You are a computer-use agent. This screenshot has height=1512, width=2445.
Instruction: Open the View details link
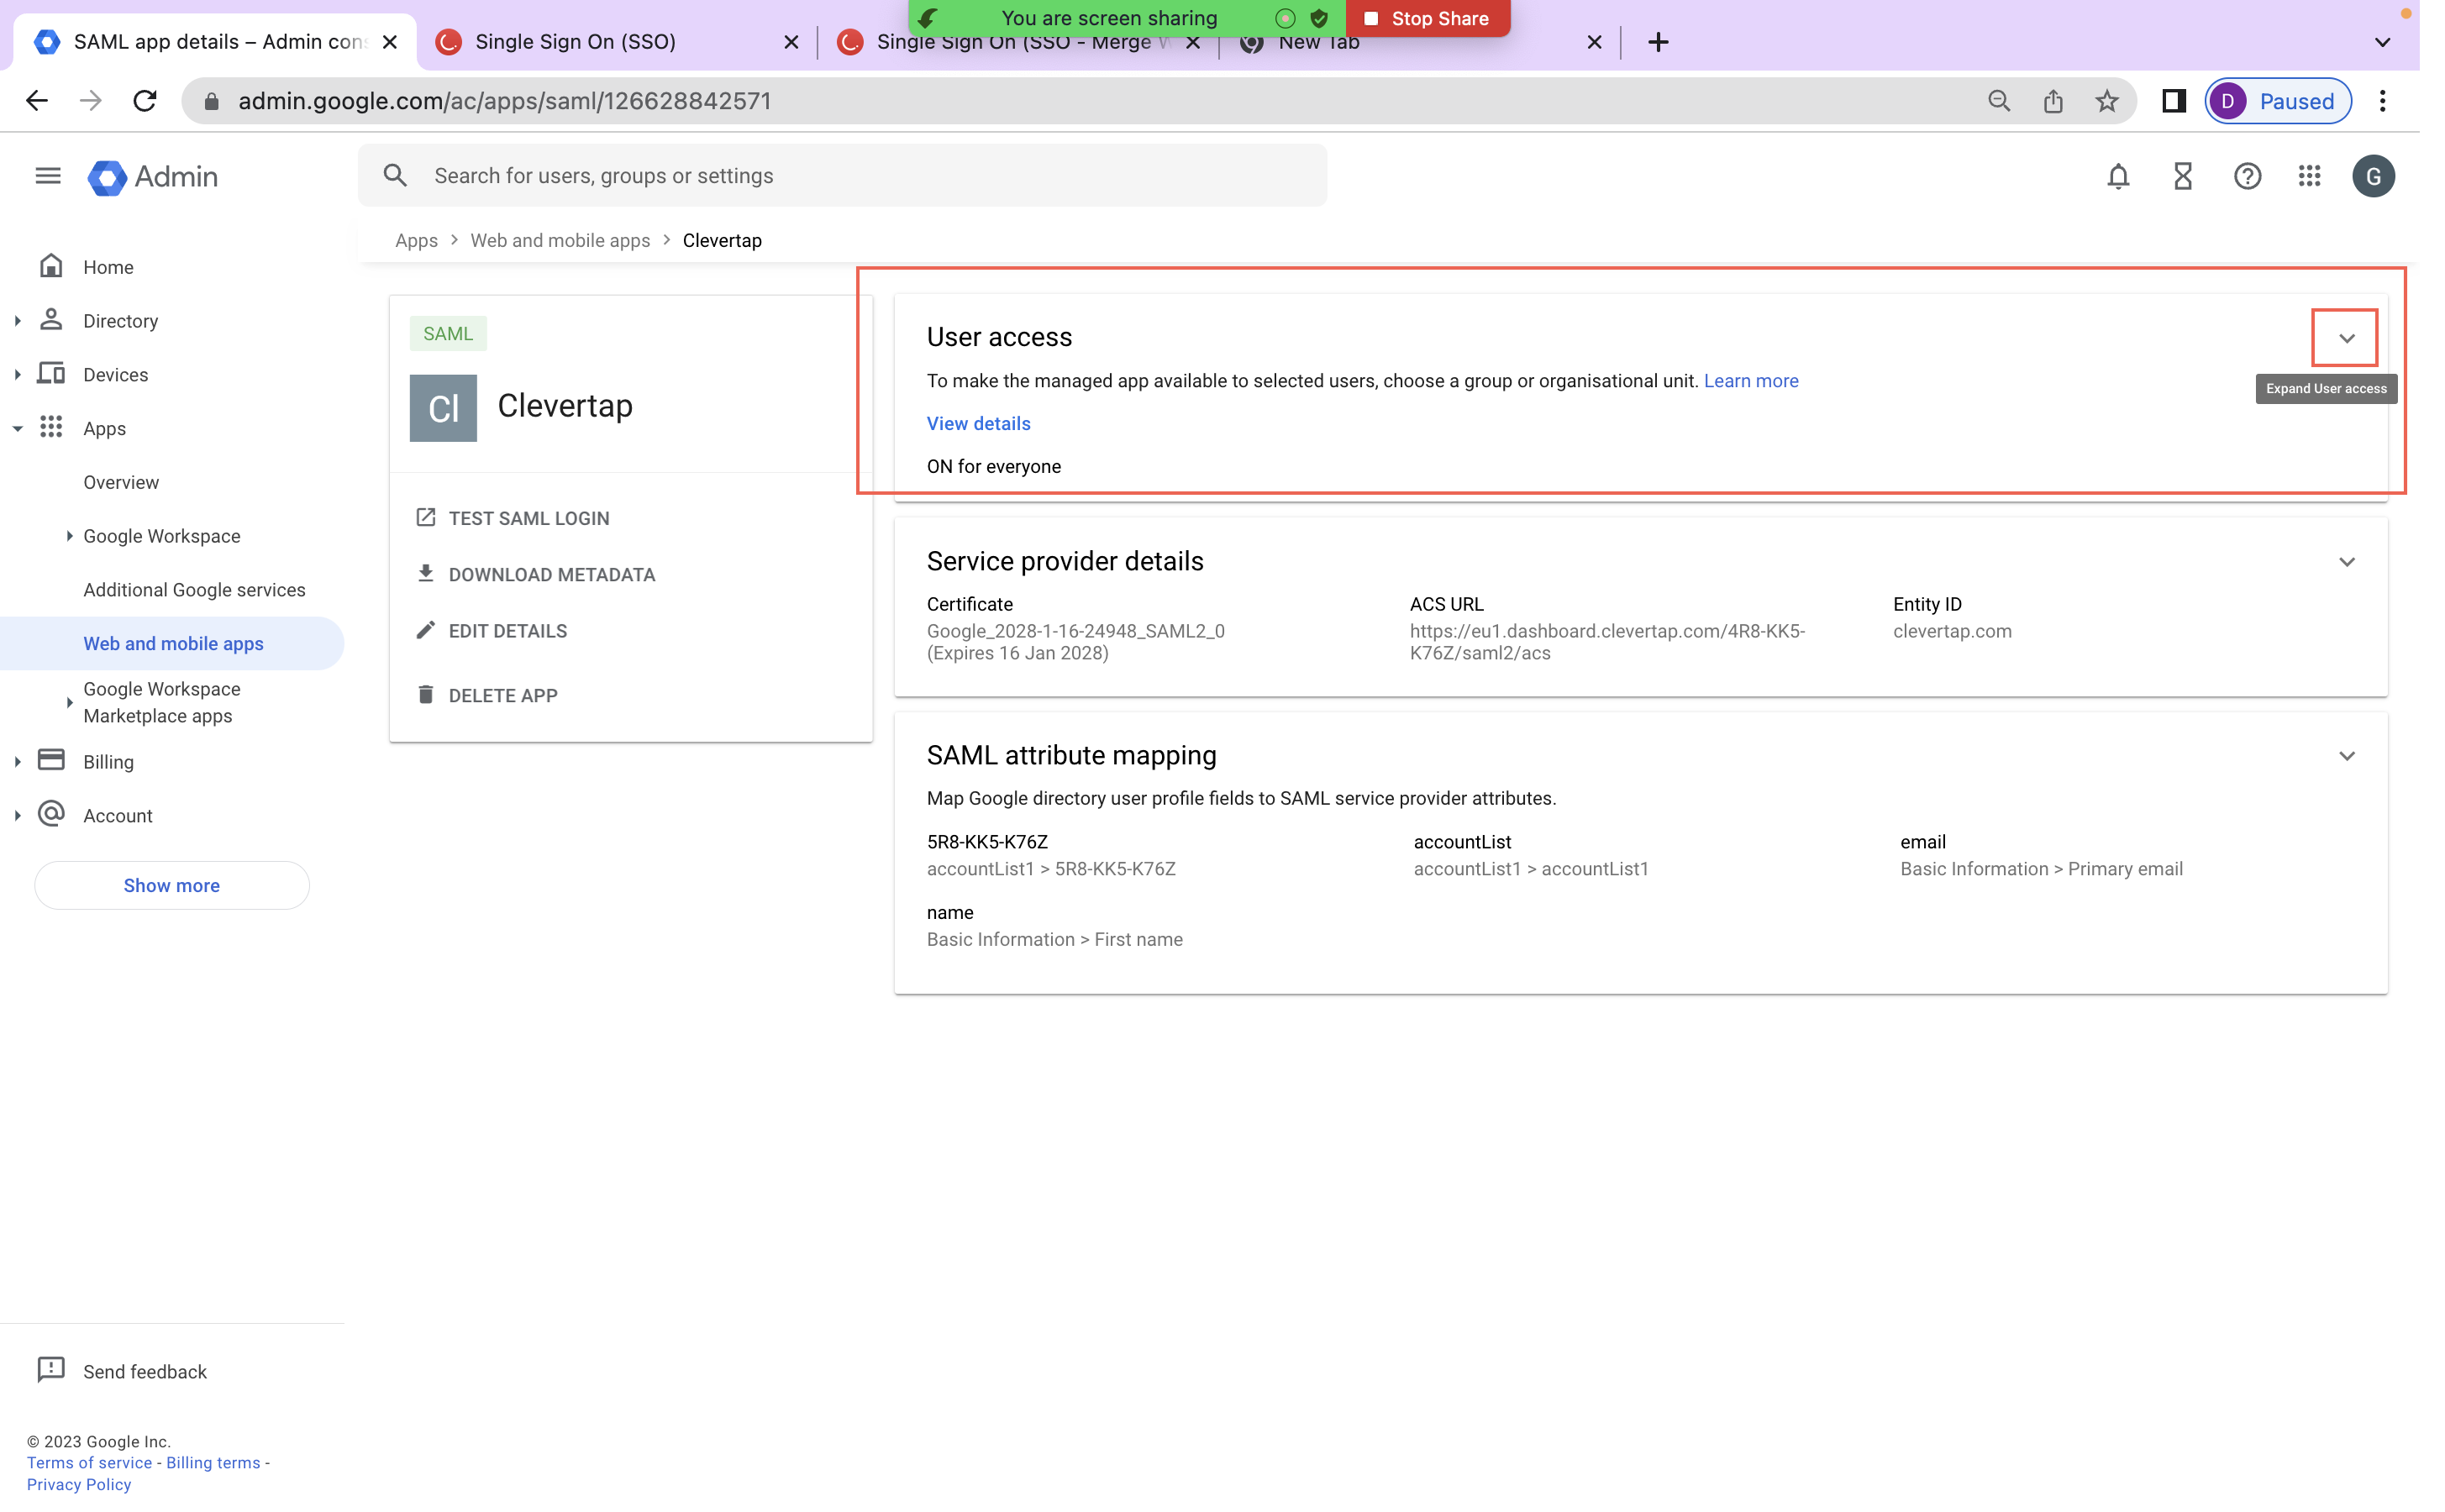click(x=978, y=423)
